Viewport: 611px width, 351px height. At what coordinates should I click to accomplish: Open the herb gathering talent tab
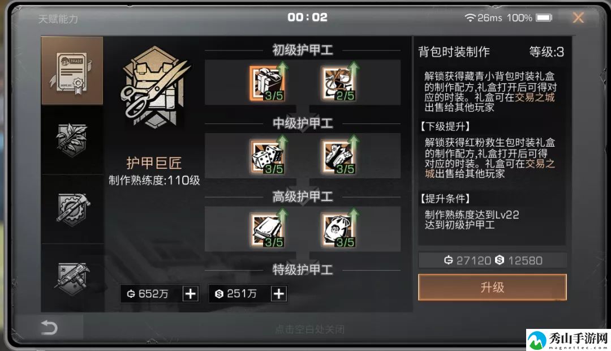72,140
